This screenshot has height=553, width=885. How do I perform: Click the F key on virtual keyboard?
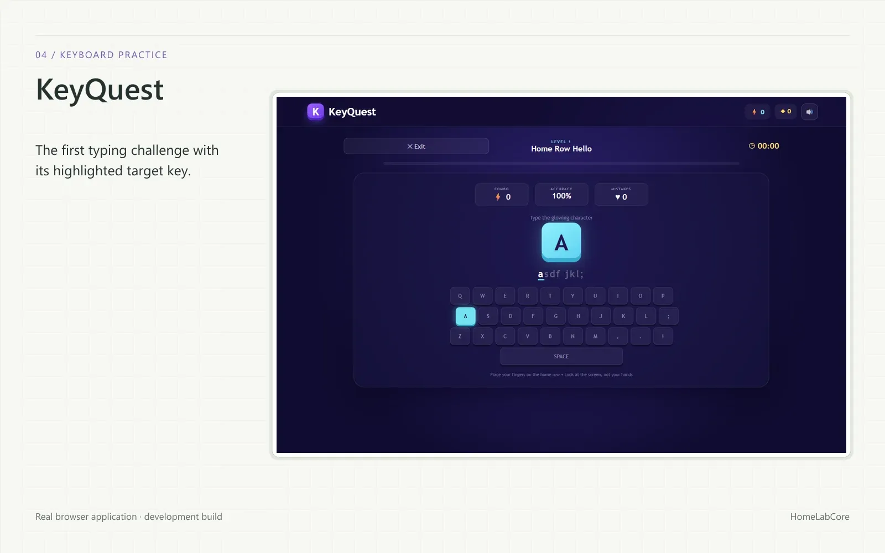(x=533, y=316)
